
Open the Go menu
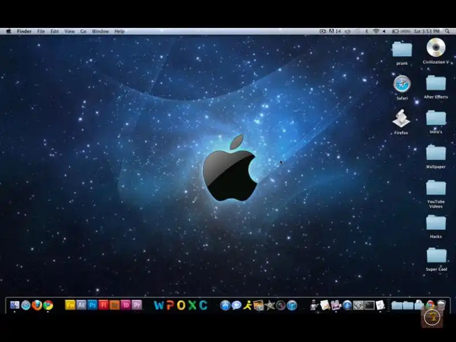tap(83, 31)
